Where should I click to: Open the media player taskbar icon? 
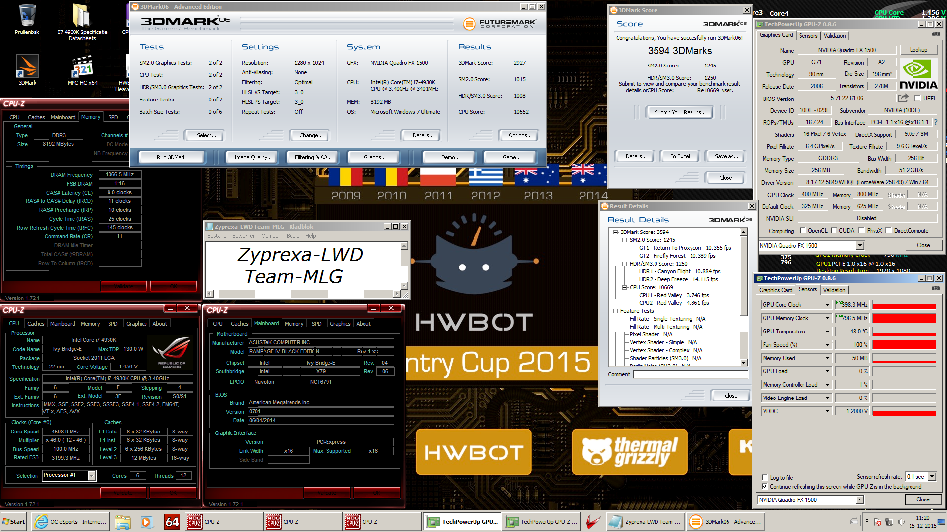click(x=146, y=522)
